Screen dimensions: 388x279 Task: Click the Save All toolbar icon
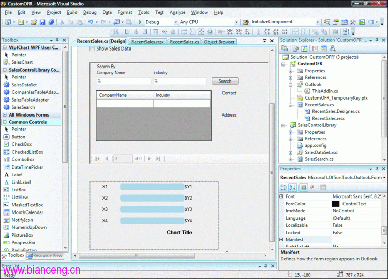pyautogui.click(x=51, y=22)
